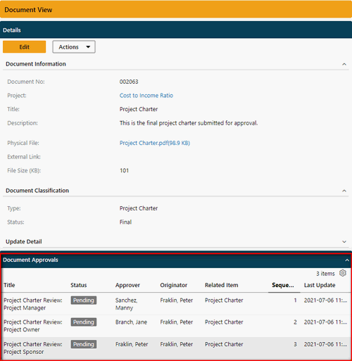Expand the Update Detail section

point(344,241)
